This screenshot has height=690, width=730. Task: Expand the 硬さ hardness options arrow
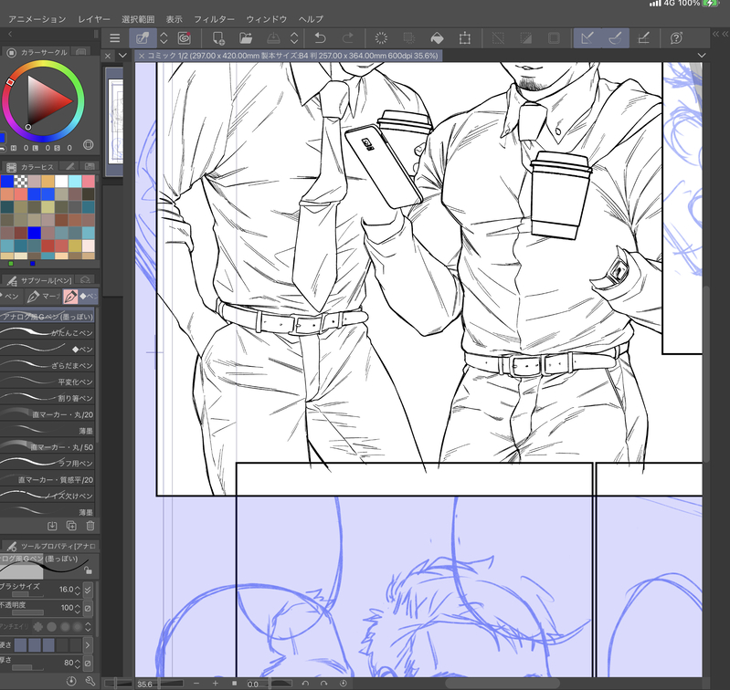88,645
